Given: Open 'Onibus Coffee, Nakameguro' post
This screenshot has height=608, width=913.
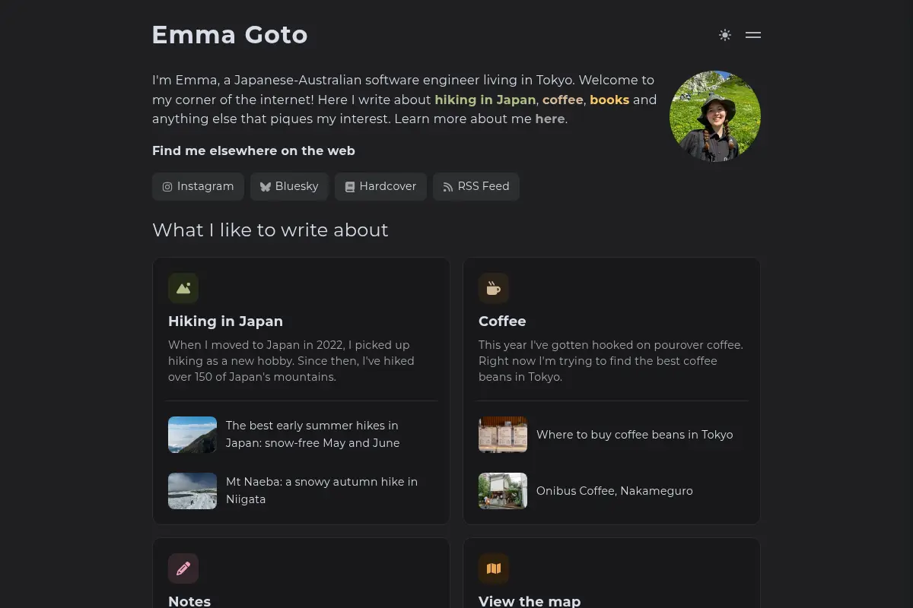Looking at the screenshot, I should pyautogui.click(x=615, y=491).
